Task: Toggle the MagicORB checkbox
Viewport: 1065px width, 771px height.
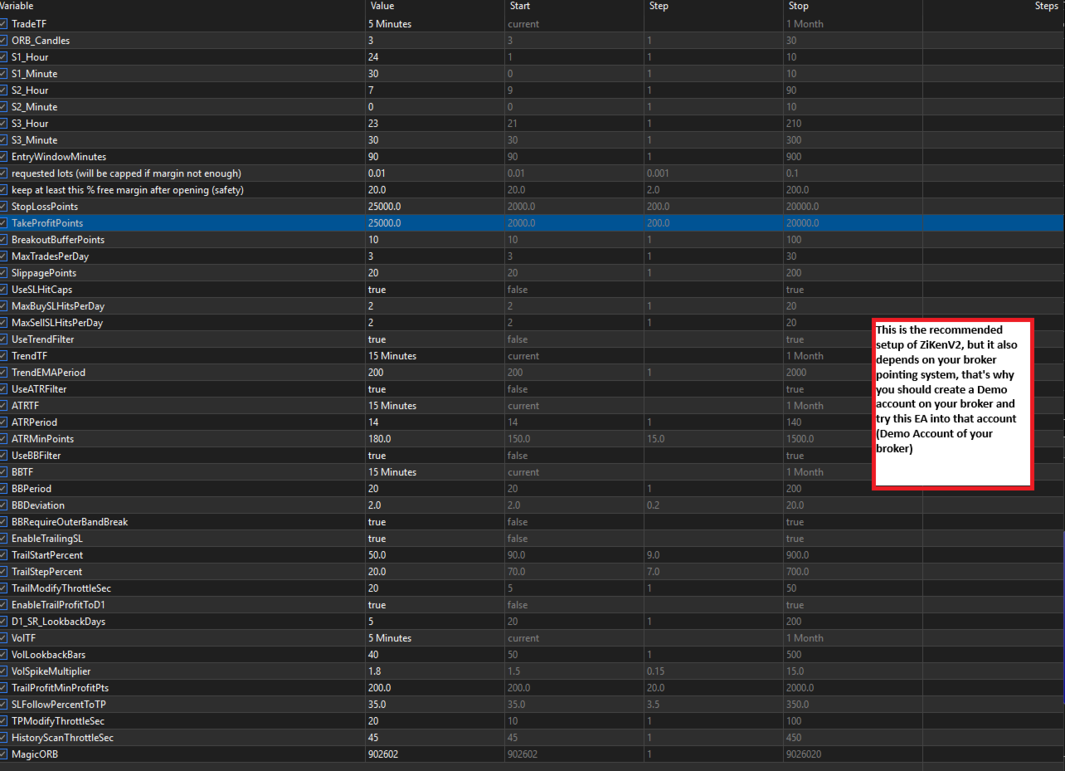Action: tap(4, 754)
